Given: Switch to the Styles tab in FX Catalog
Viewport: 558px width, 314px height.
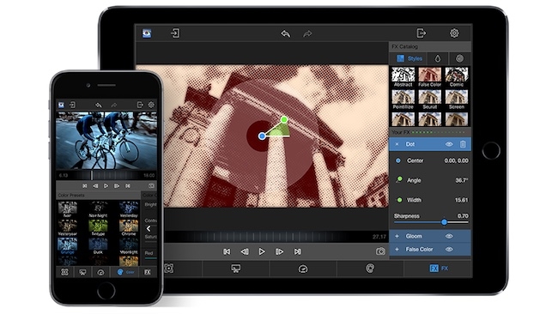Looking at the screenshot, I should (x=409, y=58).
